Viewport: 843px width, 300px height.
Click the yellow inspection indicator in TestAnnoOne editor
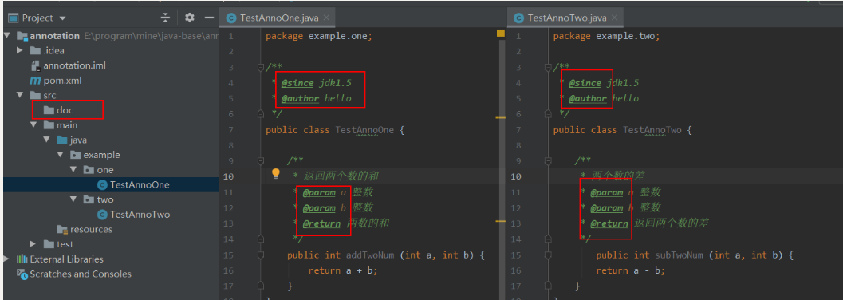(501, 34)
